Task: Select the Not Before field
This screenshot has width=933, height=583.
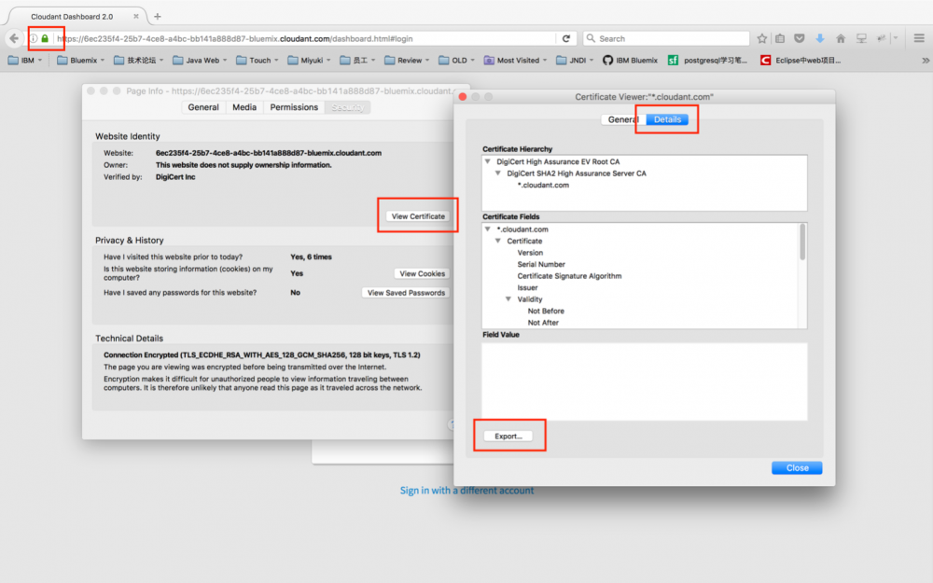Action: 546,312
